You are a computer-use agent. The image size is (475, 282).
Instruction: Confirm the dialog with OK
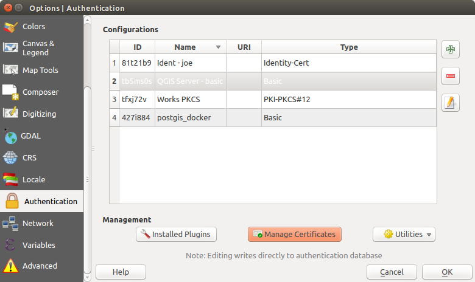446,272
